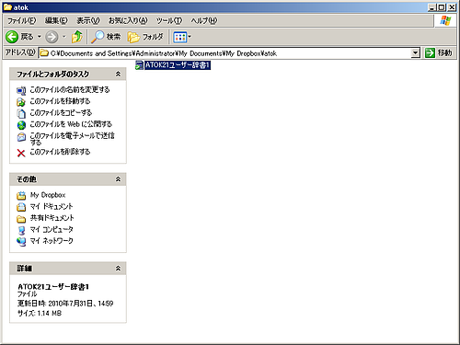Click このファイルを電子メールで送信する link
The image size is (460, 345).
[x=72, y=139]
